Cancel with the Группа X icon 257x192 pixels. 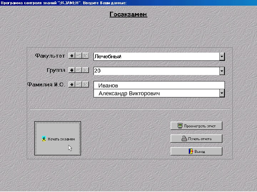click(85, 70)
